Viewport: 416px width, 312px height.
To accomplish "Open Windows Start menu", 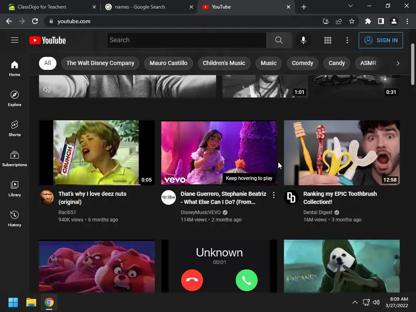I will coord(13,302).
